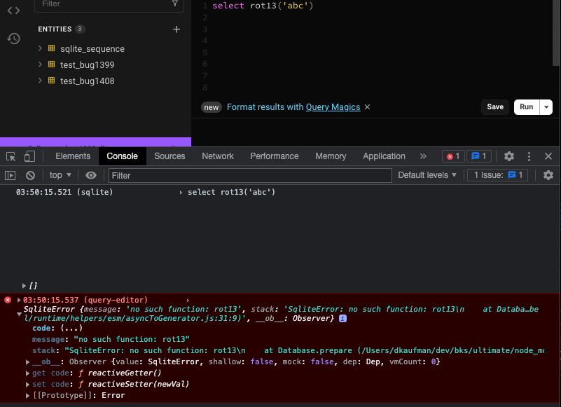Open the Query Magics link
Viewport: 561px width, 407px height.
point(333,107)
